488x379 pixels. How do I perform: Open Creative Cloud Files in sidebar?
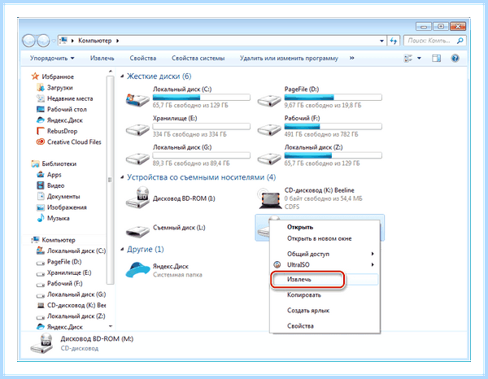[69, 142]
